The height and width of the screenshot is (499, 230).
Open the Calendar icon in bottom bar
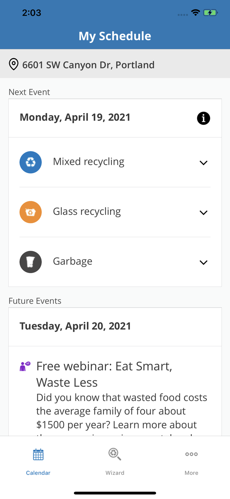38,454
